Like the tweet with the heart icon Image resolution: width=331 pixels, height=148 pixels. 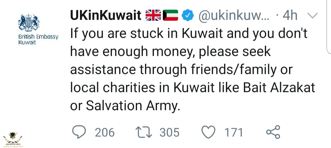pyautogui.click(x=208, y=132)
